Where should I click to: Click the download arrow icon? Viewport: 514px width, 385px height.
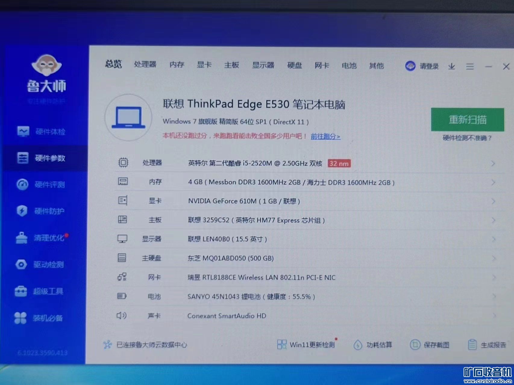click(x=451, y=66)
